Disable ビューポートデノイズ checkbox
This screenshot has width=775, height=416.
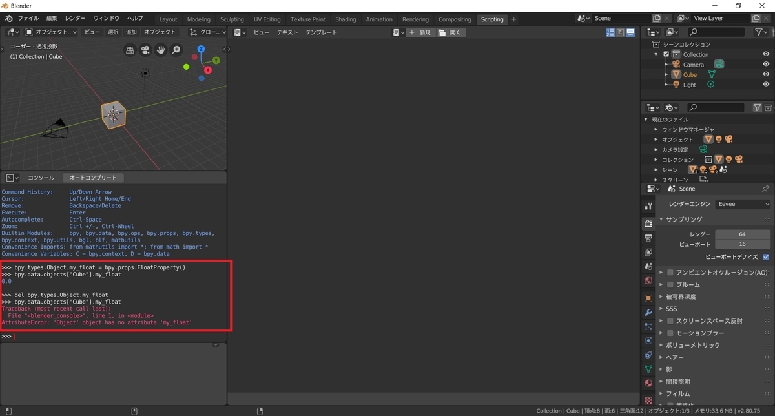pyautogui.click(x=766, y=256)
